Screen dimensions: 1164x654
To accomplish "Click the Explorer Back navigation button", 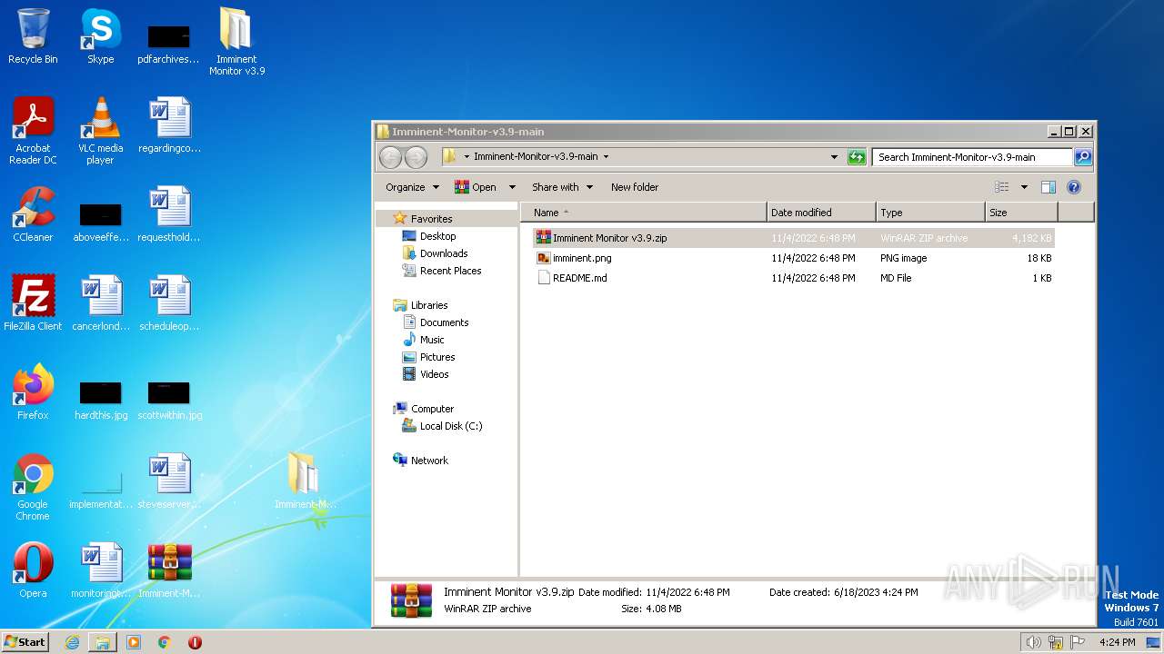I will [390, 157].
